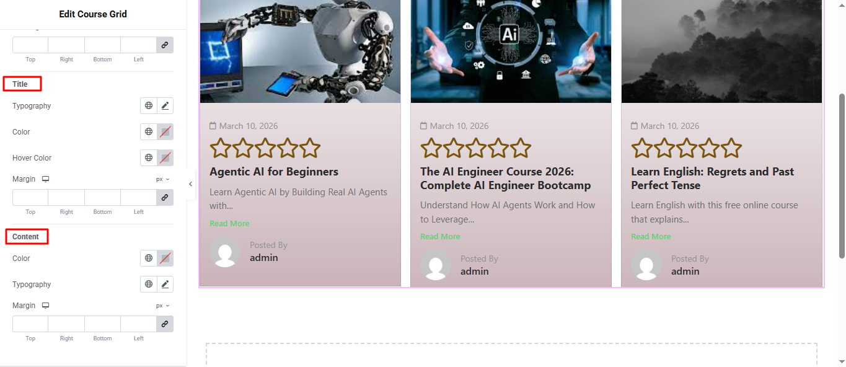This screenshot has height=367, width=846.
Task: Click Title Margin responsive device icon
Action: pyautogui.click(x=45, y=179)
